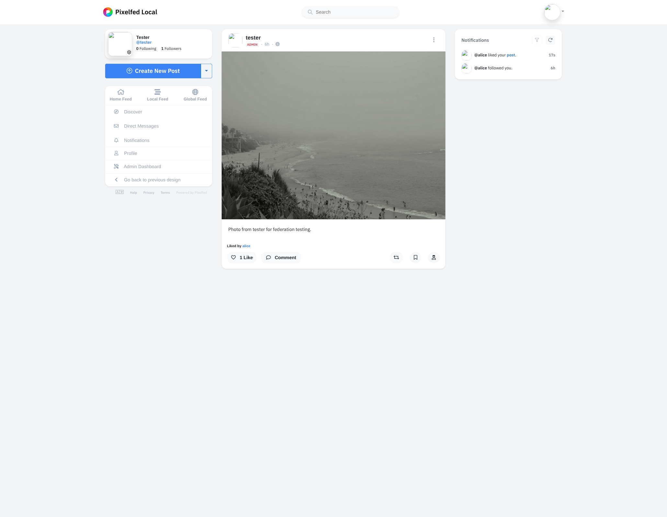This screenshot has height=517, width=667.
Task: Open alice's profile from Liked by text
Action: coord(246,246)
